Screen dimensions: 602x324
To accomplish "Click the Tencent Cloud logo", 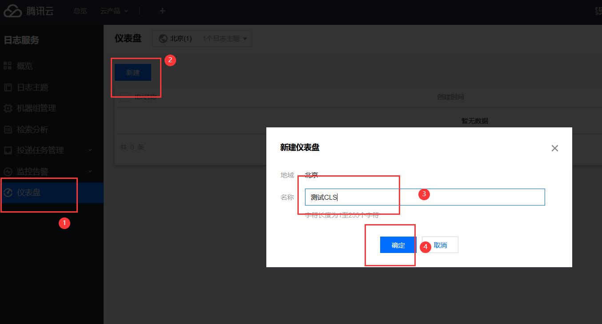I will coord(28,11).
